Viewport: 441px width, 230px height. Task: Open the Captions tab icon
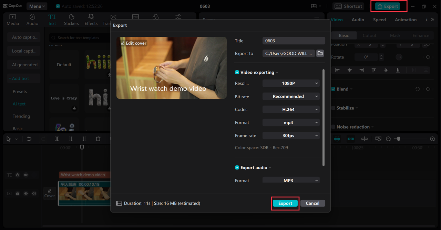click(x=135, y=17)
